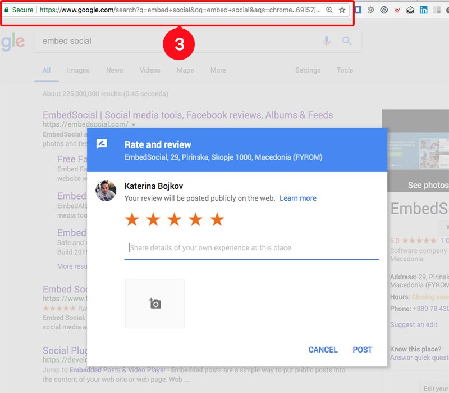449x393 pixels.
Task: Open the red cart extension icon
Action: click(x=397, y=11)
